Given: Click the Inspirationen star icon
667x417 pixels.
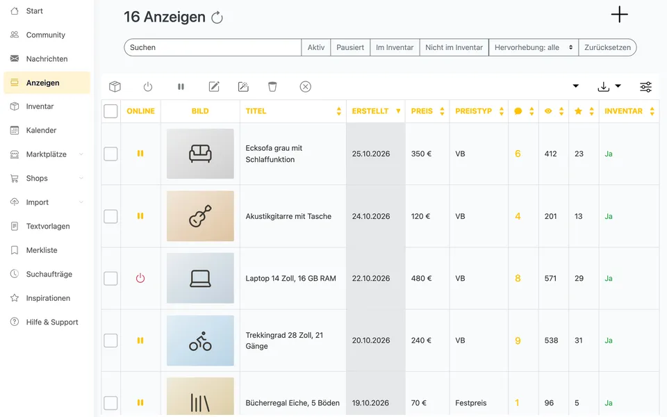Looking at the screenshot, I should click(15, 298).
